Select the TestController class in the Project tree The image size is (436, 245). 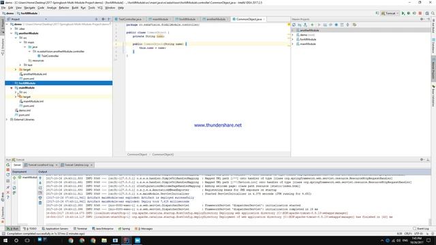50,56
